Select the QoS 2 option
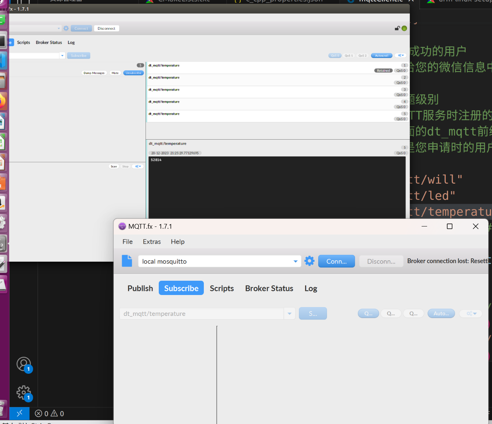 [362, 55]
